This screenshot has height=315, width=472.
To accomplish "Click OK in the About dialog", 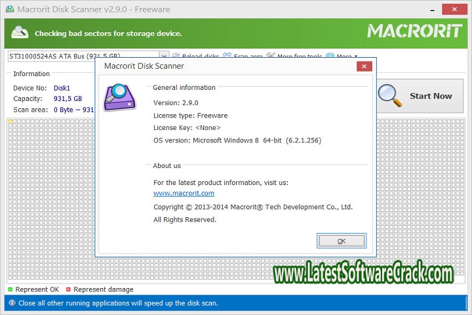I will pos(342,241).
